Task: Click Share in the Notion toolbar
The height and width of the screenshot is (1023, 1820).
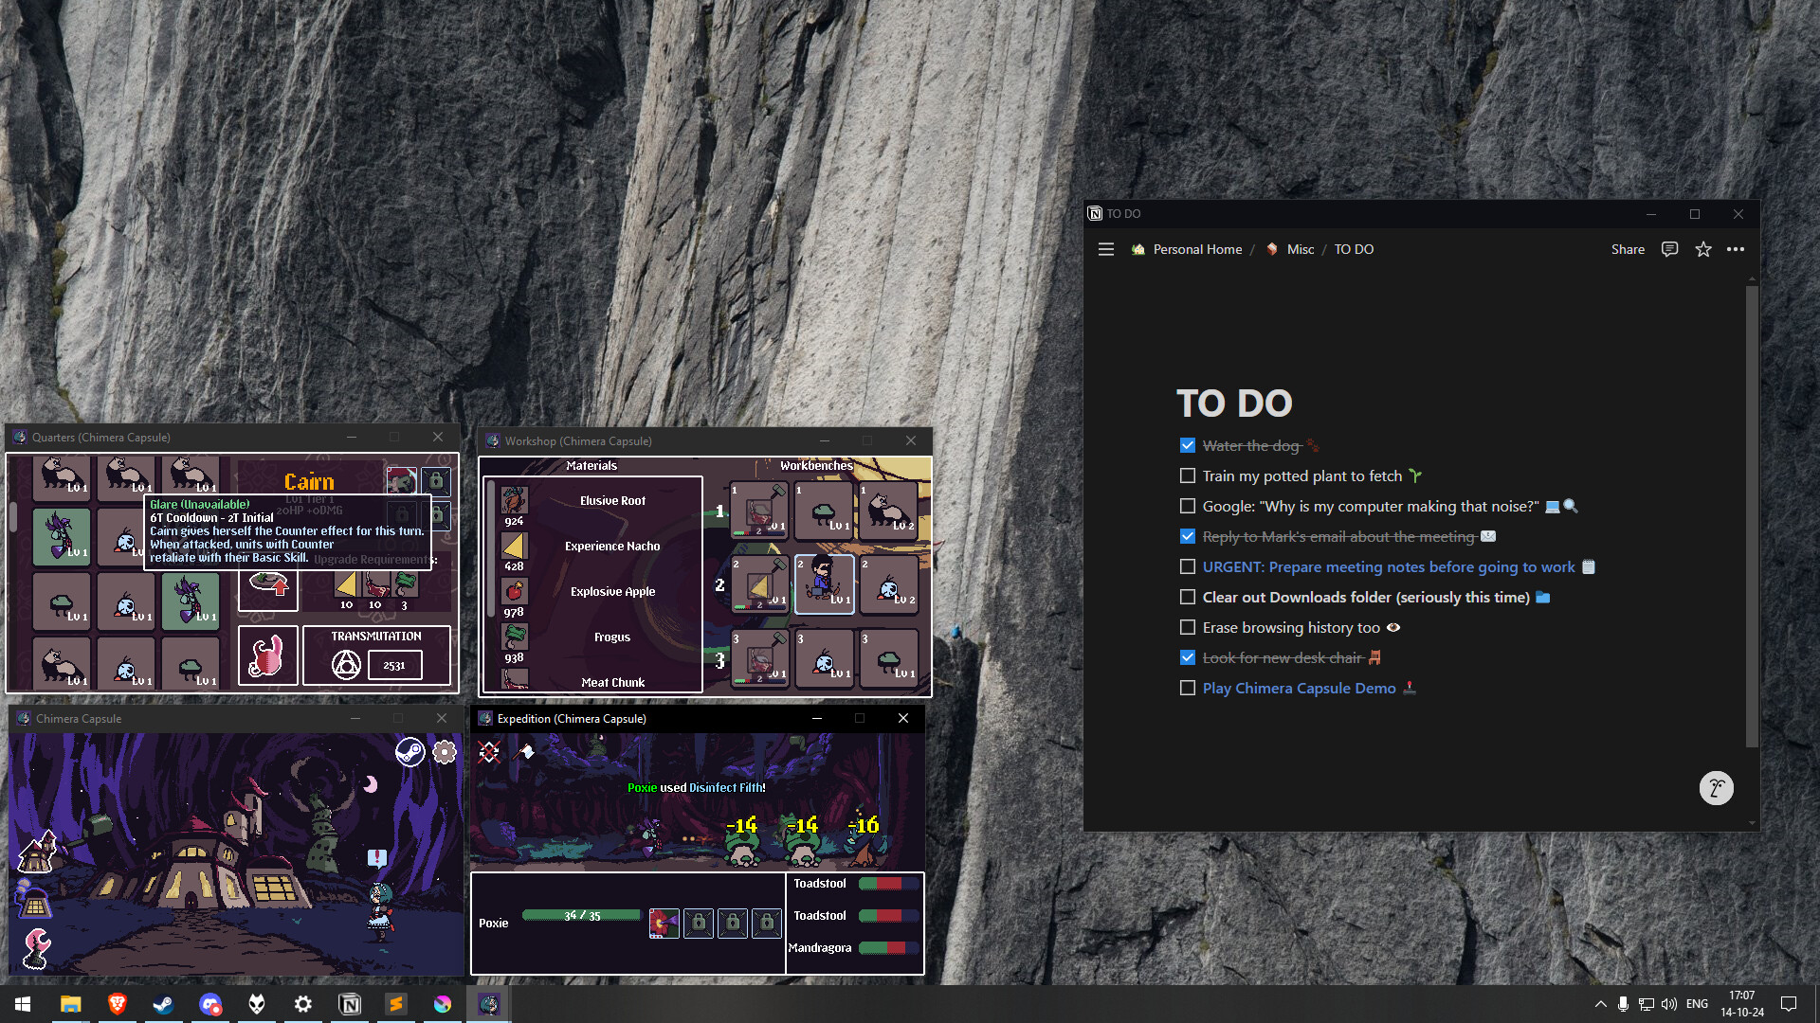Action: (x=1628, y=249)
